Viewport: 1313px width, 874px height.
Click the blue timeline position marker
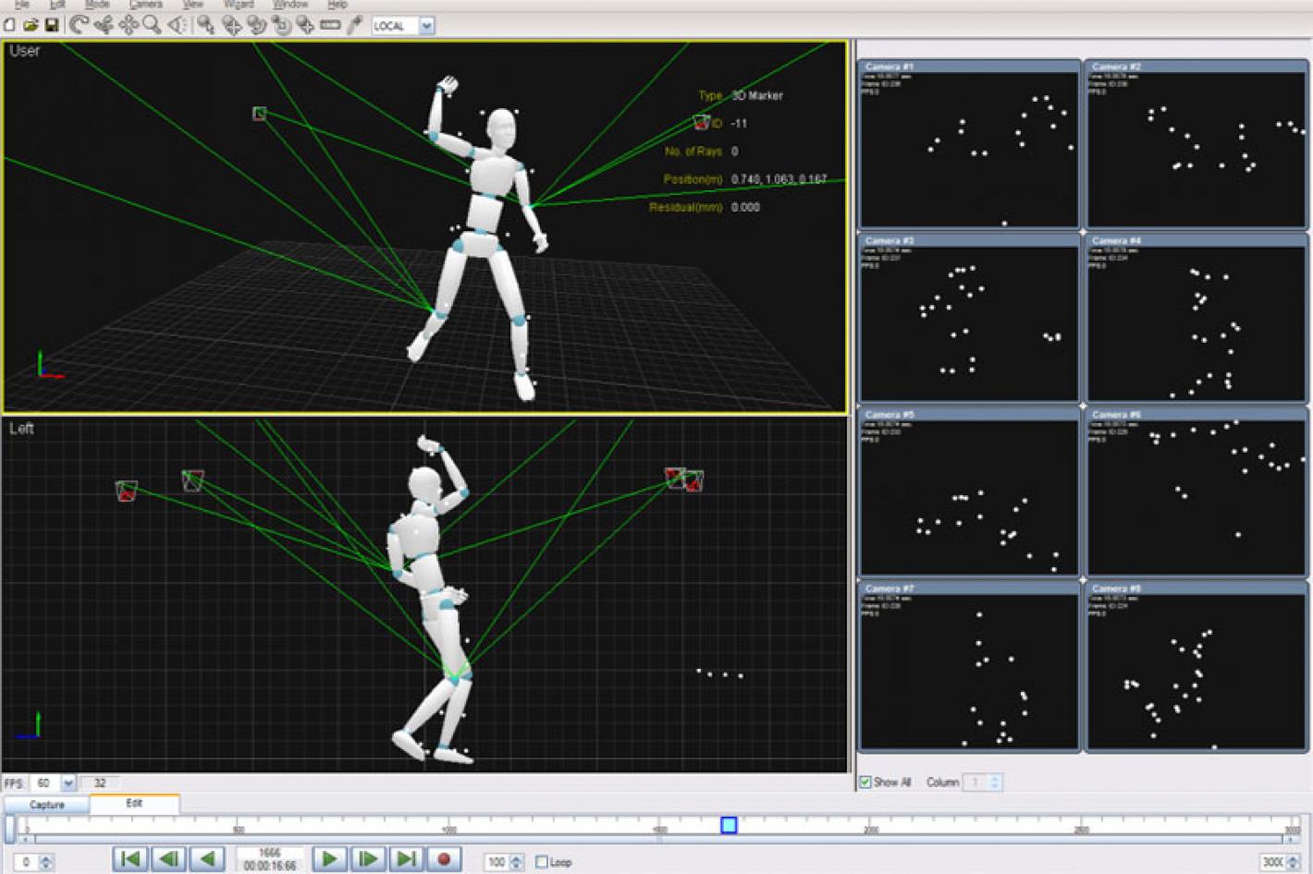click(x=729, y=825)
